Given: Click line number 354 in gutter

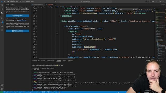Looking at the screenshot, I should coord(35,21).
